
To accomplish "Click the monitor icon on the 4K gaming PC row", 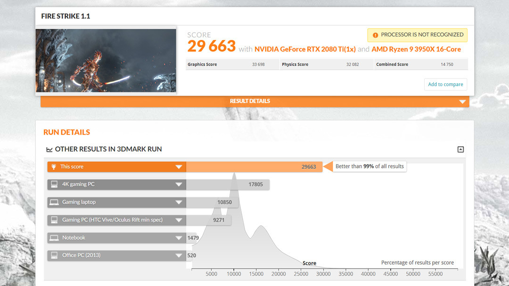I will pos(54,184).
